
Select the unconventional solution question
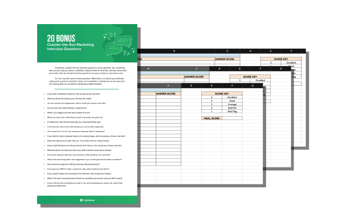click(85, 178)
